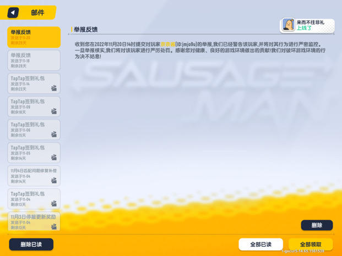Click the 举报反馈 heading above the message
The height and width of the screenshot is (256, 342).
85,30
